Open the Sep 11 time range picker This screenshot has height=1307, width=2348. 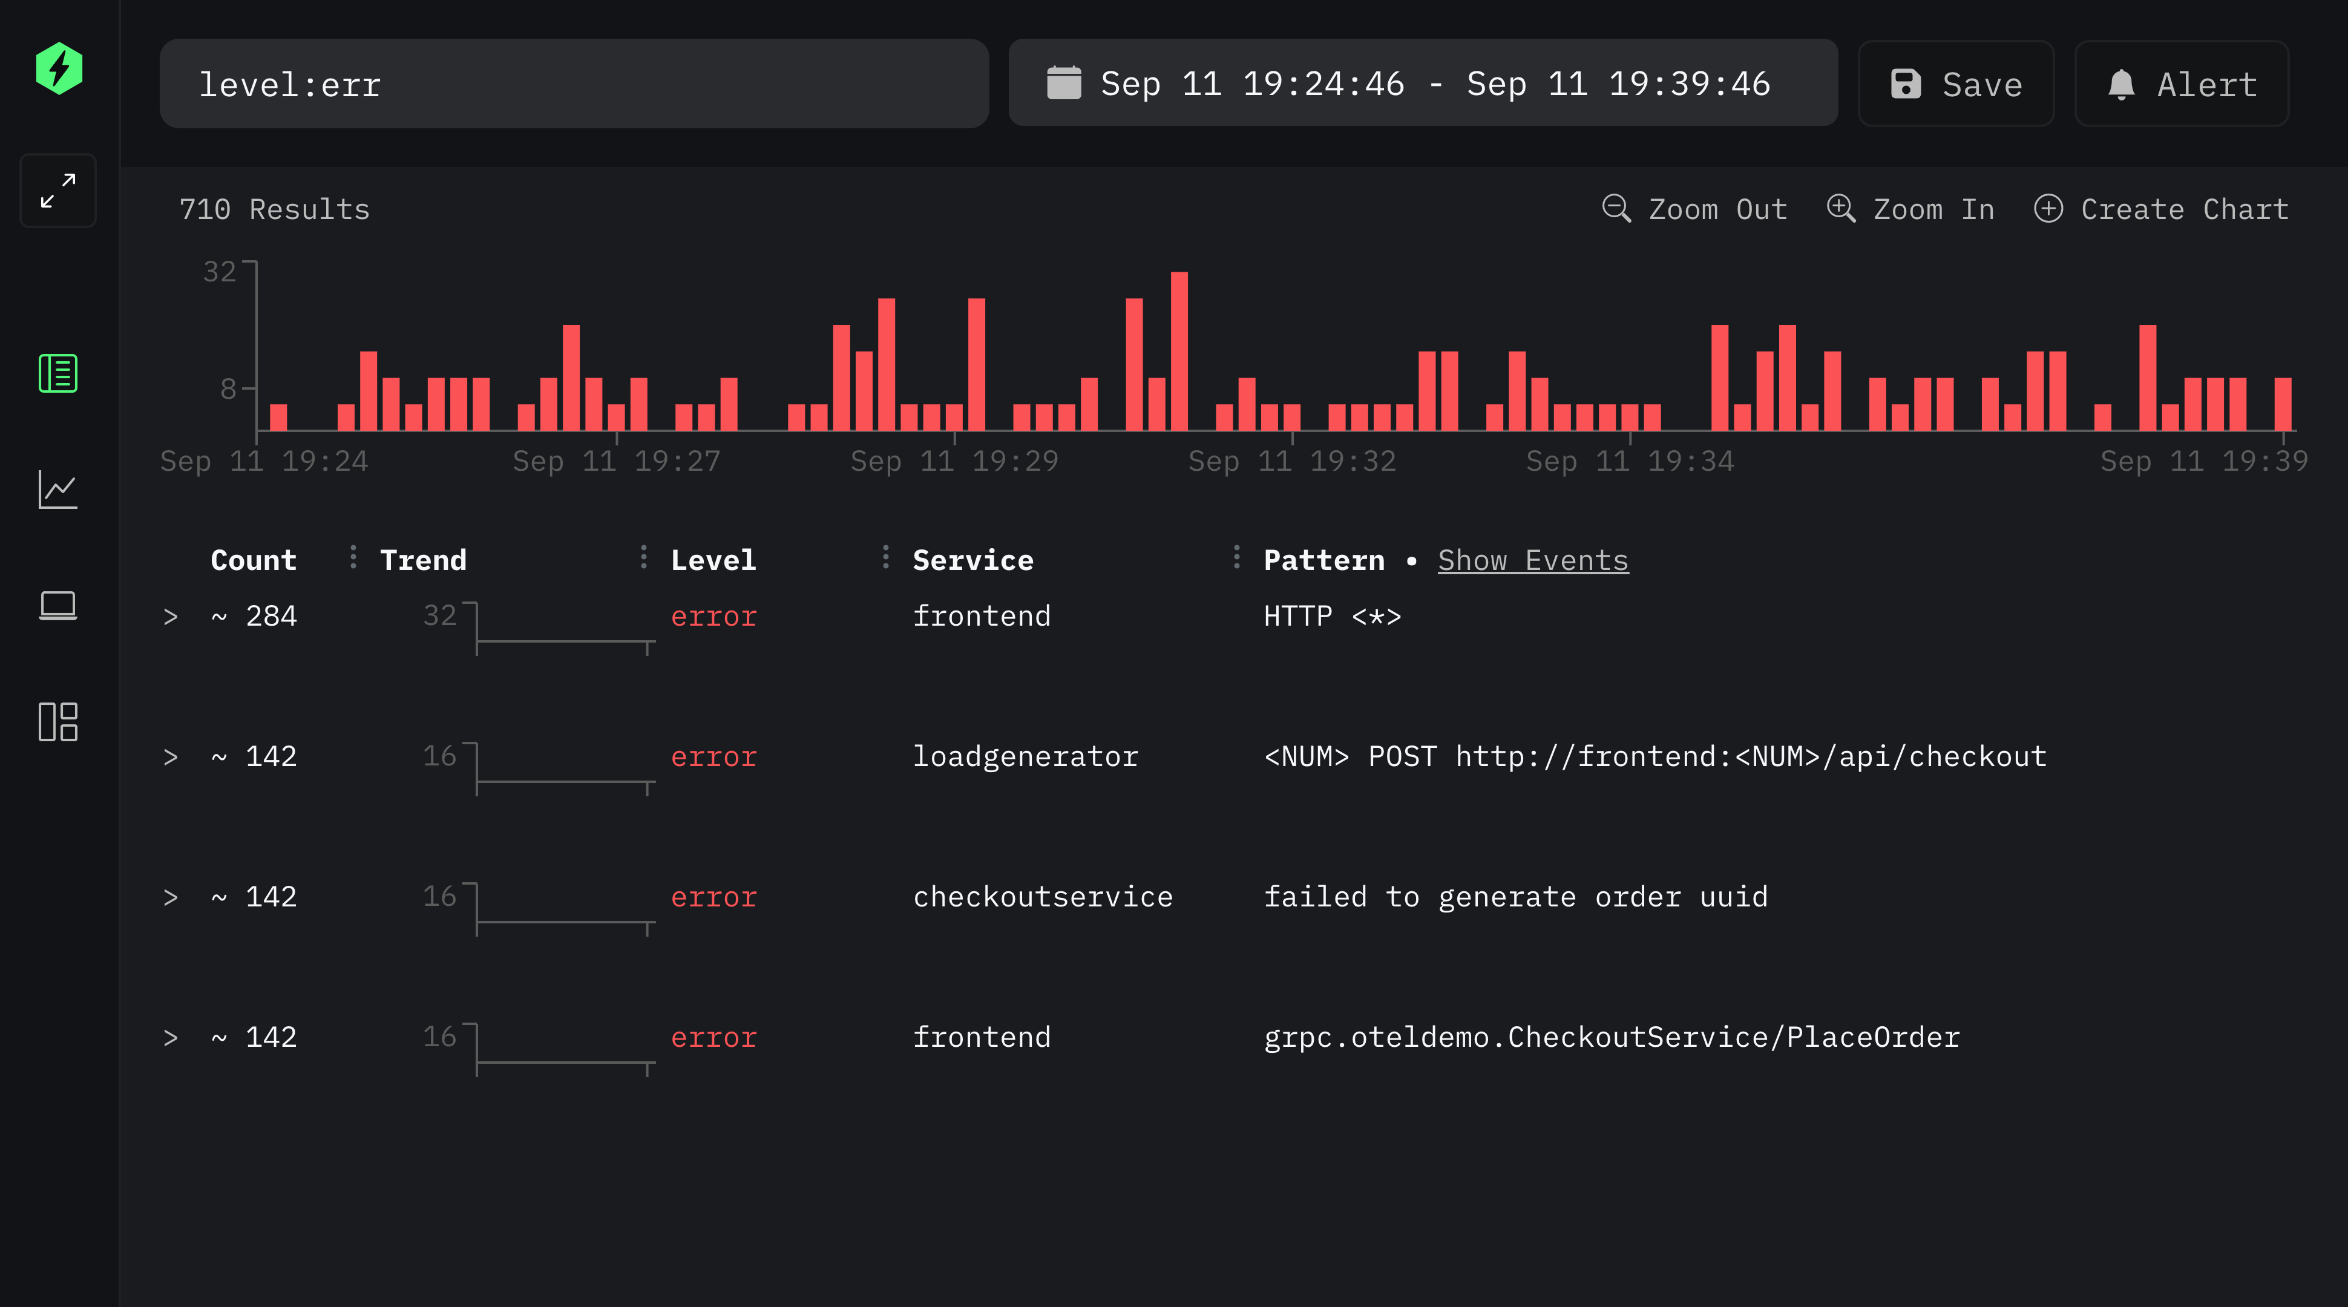tap(1423, 83)
